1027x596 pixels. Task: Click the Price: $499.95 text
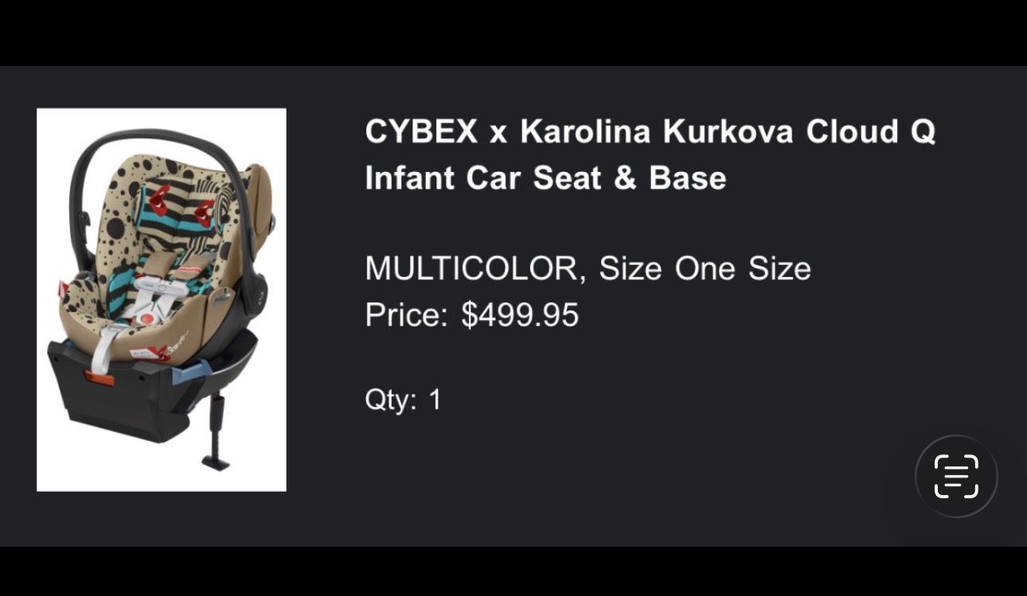[x=472, y=314]
